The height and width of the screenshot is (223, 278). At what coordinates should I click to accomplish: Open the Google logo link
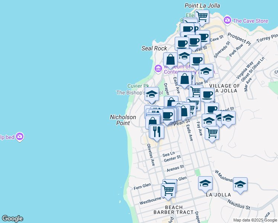(13, 219)
